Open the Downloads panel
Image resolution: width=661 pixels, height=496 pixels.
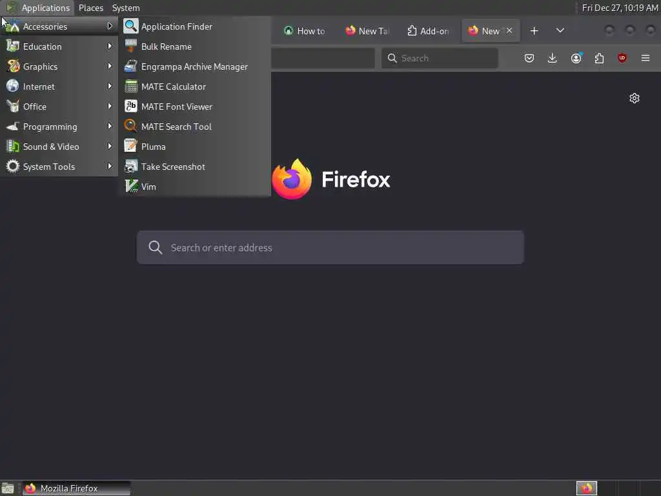pos(553,58)
